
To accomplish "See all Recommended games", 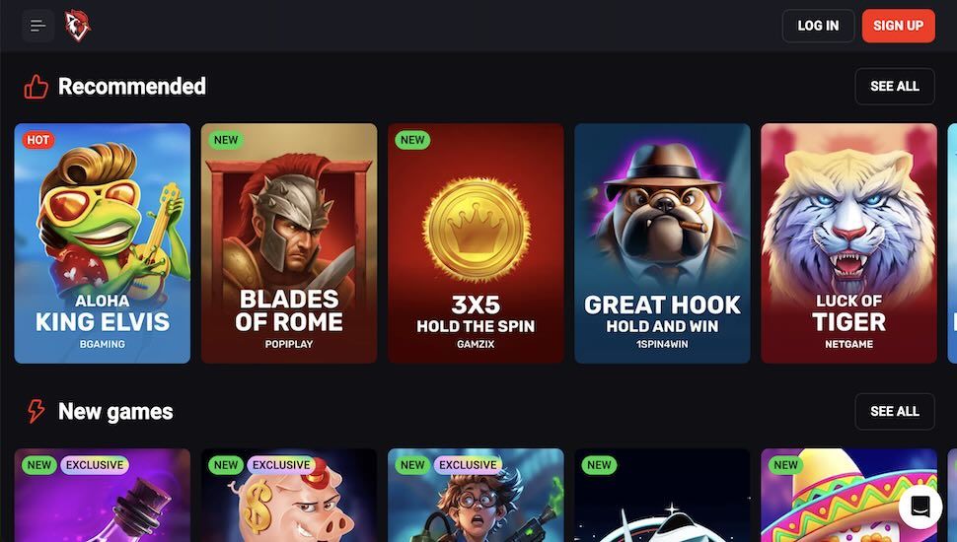I will point(895,86).
